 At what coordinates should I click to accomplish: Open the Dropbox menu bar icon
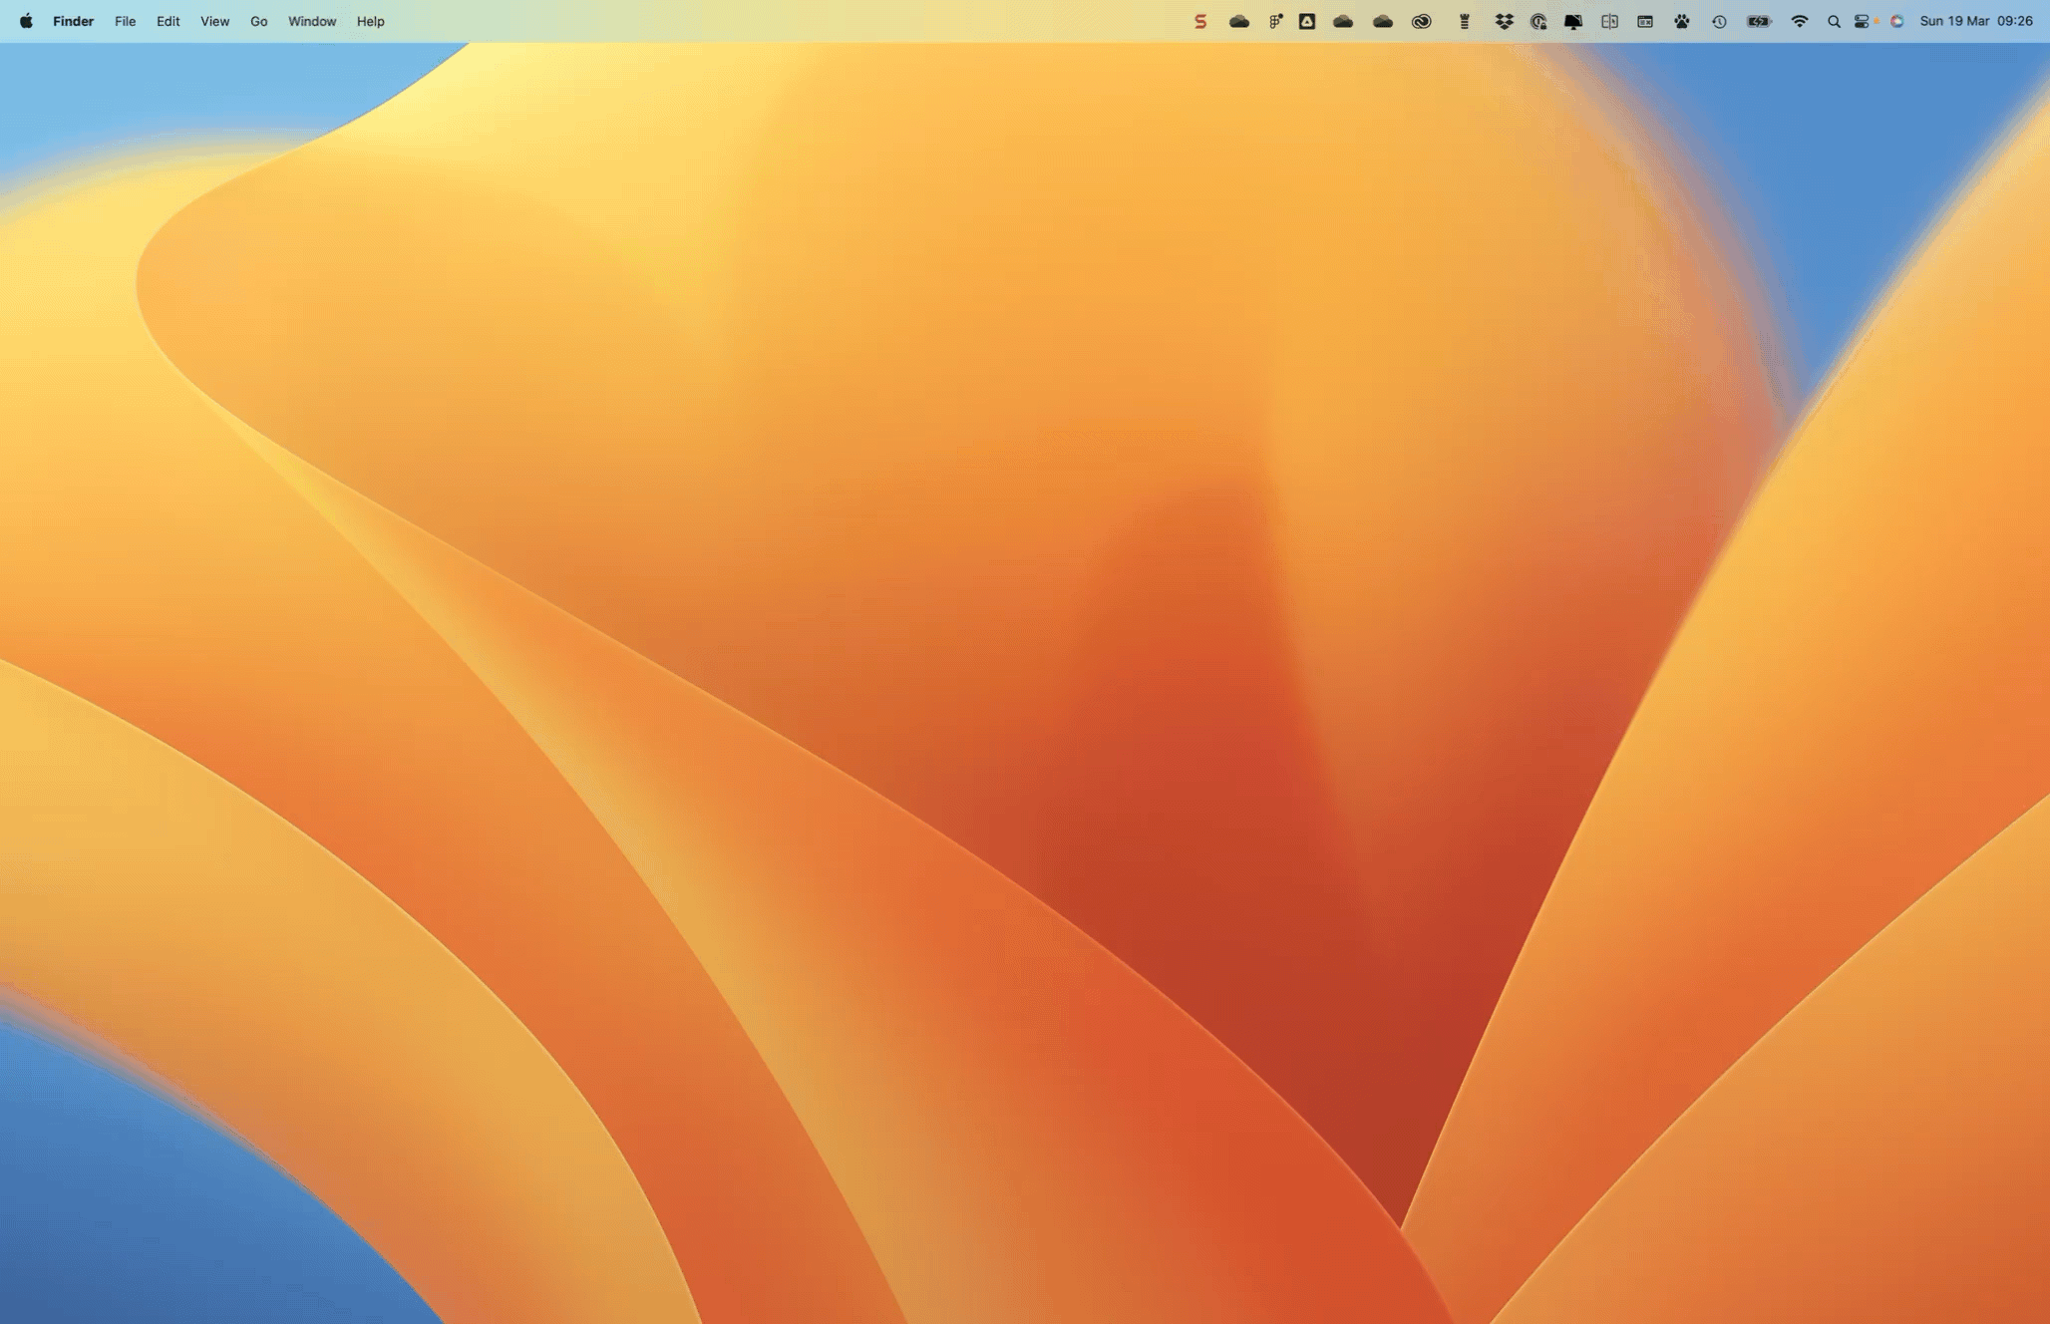[x=1504, y=21]
